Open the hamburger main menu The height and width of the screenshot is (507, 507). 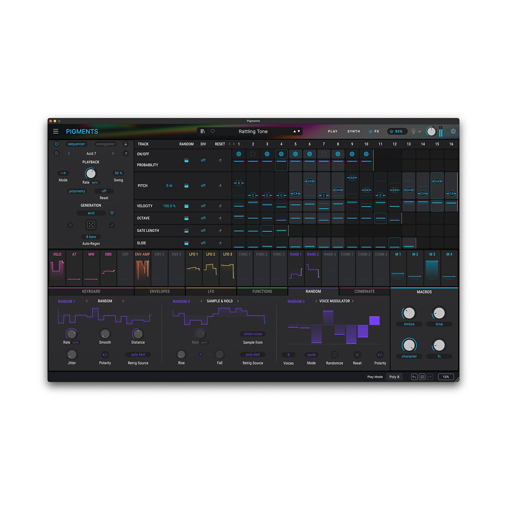(x=56, y=131)
